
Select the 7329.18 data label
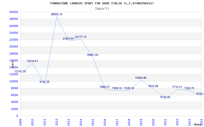[129, 88]
